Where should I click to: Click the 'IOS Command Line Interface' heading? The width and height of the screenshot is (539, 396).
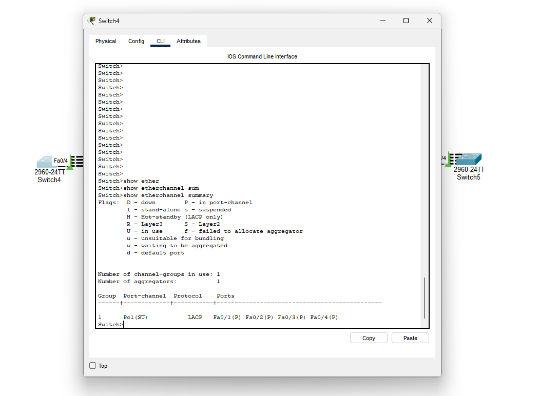tap(262, 56)
